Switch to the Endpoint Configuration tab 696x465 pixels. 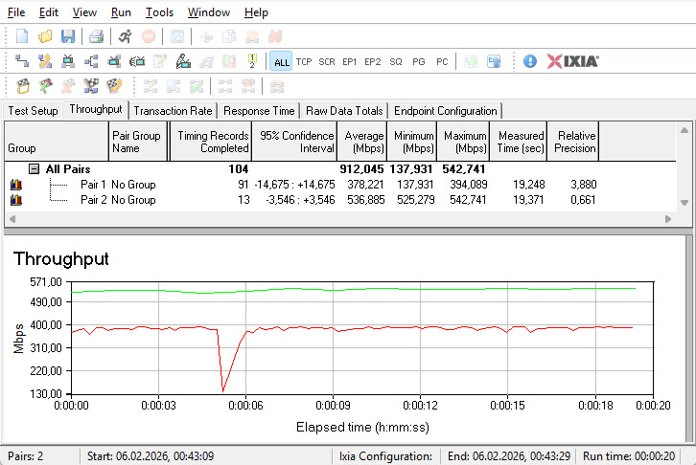pos(446,111)
